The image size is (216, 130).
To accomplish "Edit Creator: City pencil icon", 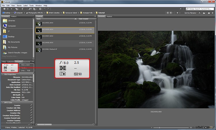I will coord(31,113).
